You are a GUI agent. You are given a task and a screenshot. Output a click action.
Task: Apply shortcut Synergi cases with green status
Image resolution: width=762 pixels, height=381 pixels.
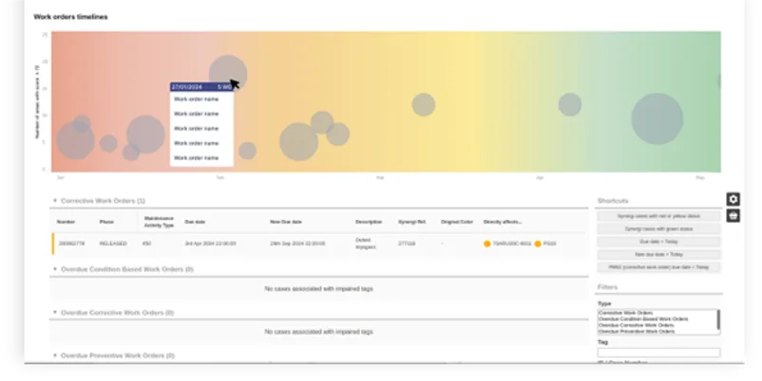(x=658, y=228)
